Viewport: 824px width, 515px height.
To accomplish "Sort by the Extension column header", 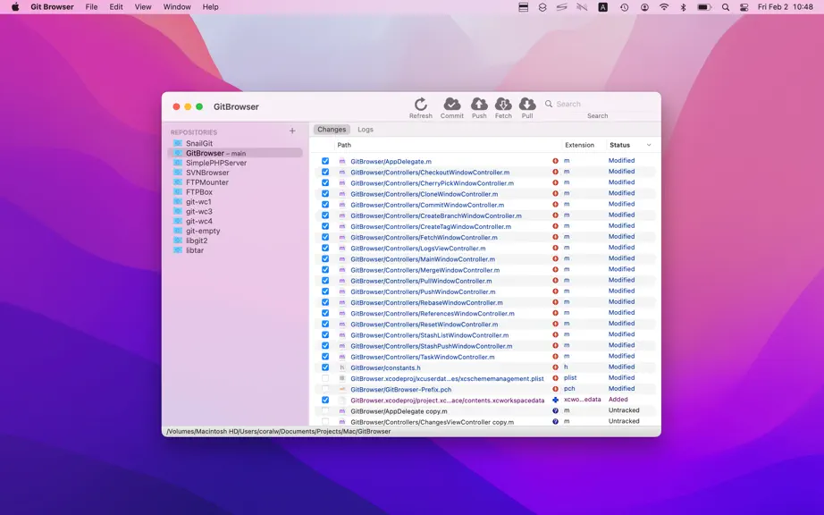I will pos(579,145).
